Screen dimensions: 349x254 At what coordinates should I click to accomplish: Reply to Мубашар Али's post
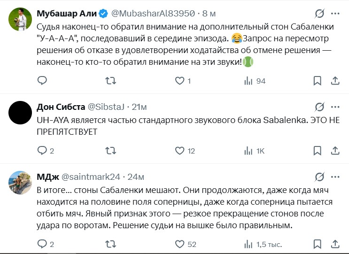(x=42, y=81)
